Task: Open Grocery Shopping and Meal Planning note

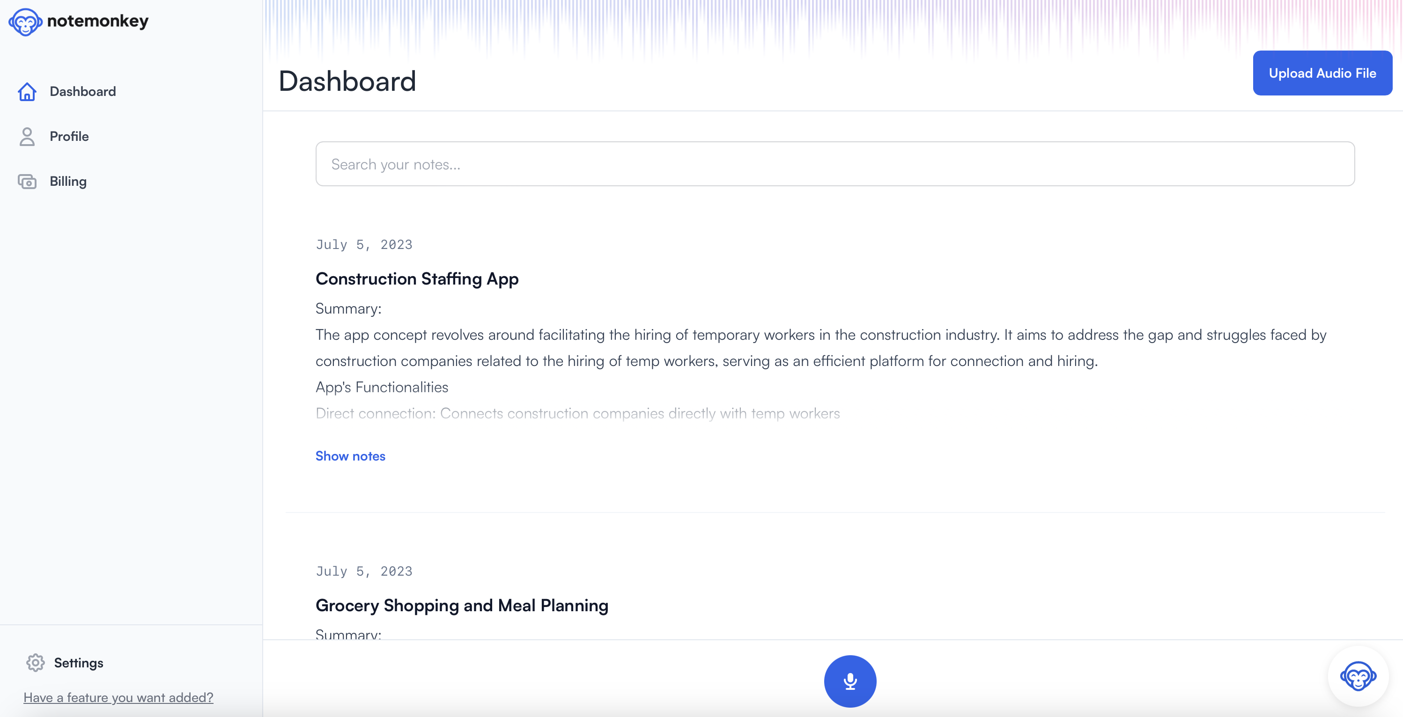Action: click(x=461, y=606)
